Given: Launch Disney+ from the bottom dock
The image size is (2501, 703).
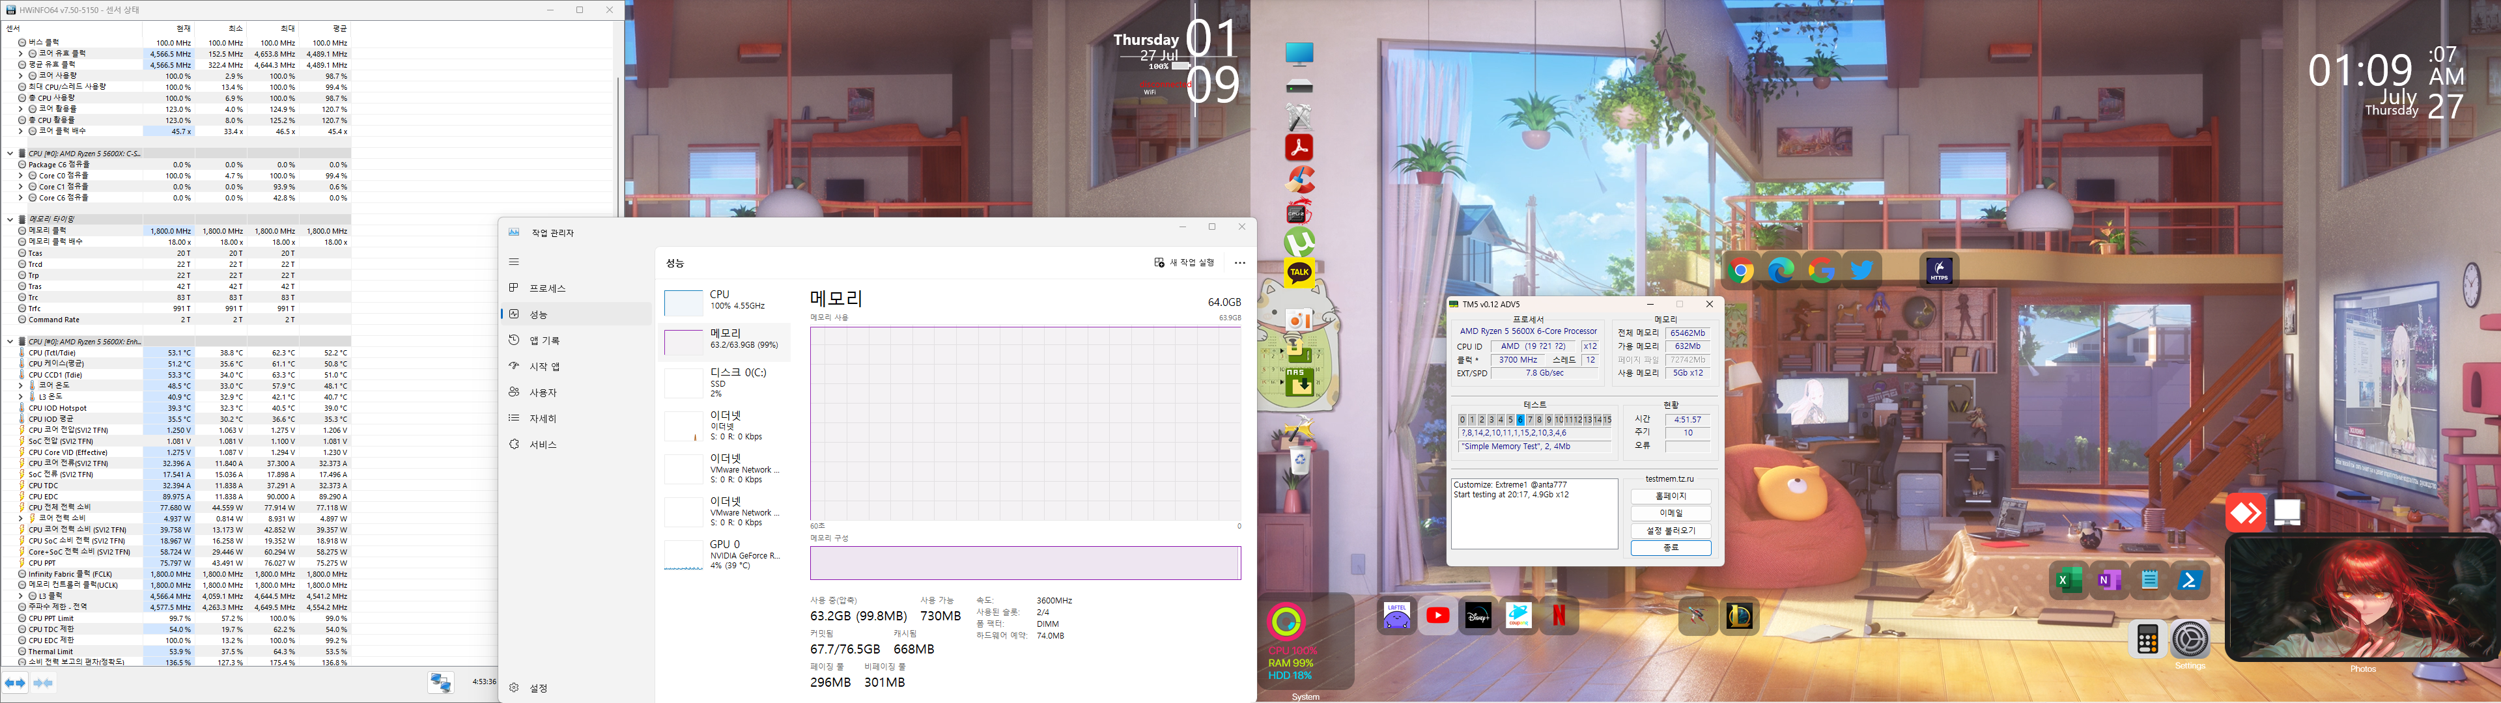Looking at the screenshot, I should coord(1478,616).
